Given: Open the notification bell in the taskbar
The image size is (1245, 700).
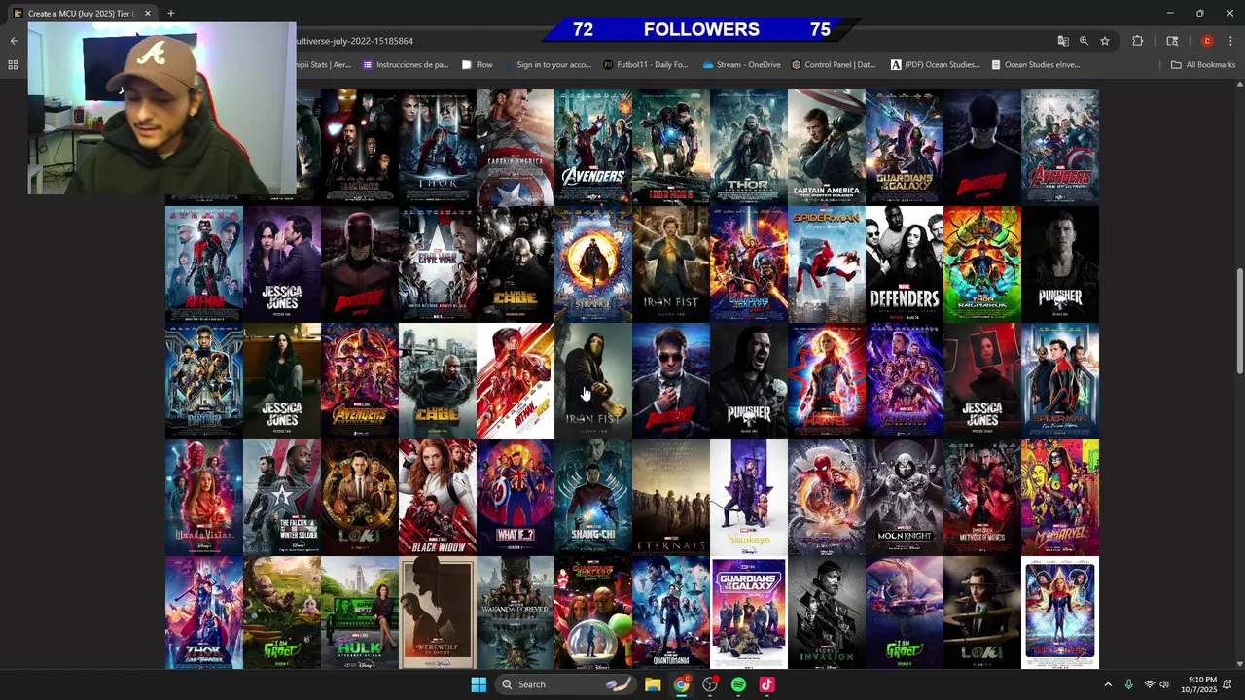Looking at the screenshot, I should coord(1227,684).
